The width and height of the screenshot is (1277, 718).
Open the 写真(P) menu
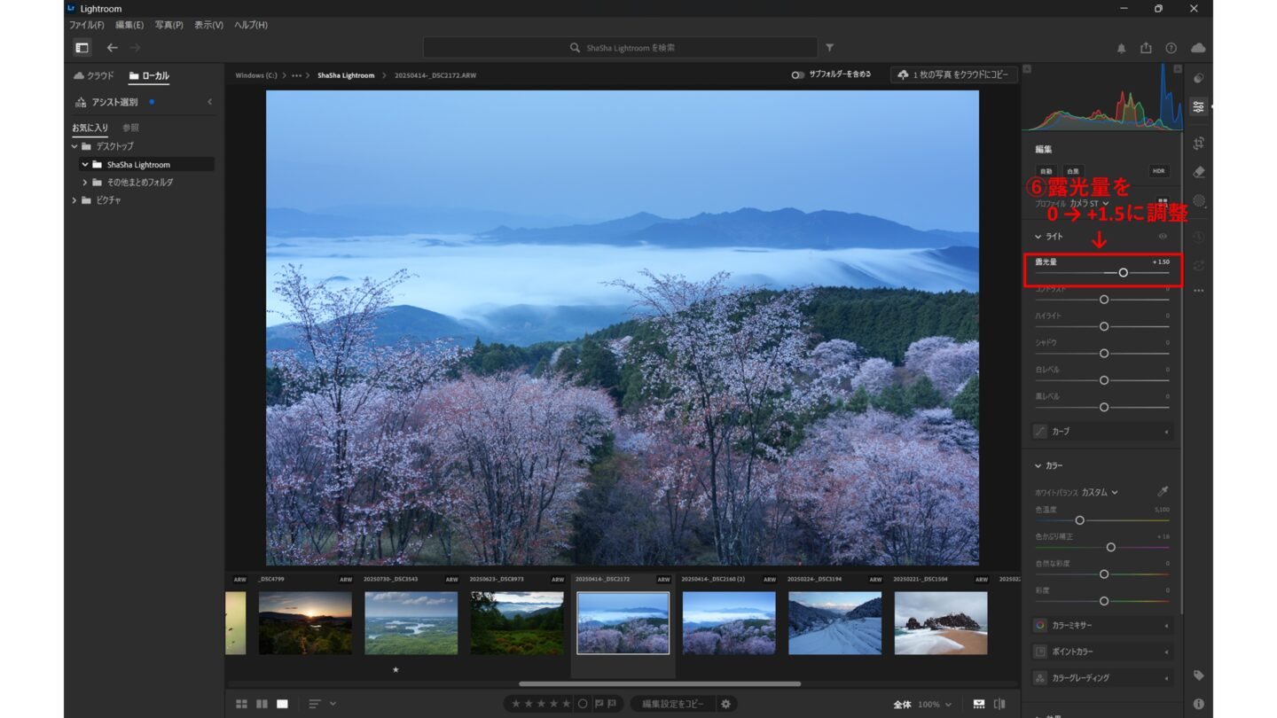coord(168,25)
